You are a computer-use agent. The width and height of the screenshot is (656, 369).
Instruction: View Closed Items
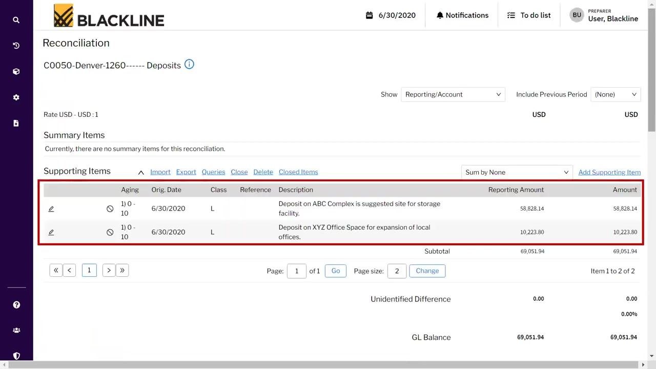[298, 172]
